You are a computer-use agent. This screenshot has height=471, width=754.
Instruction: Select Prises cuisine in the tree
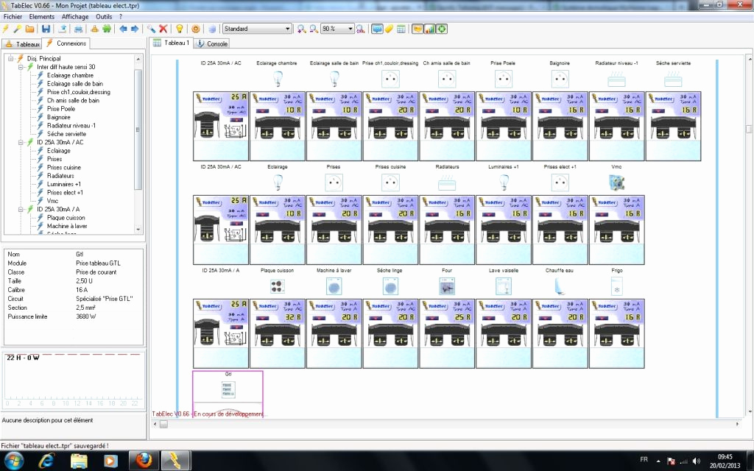coord(64,167)
